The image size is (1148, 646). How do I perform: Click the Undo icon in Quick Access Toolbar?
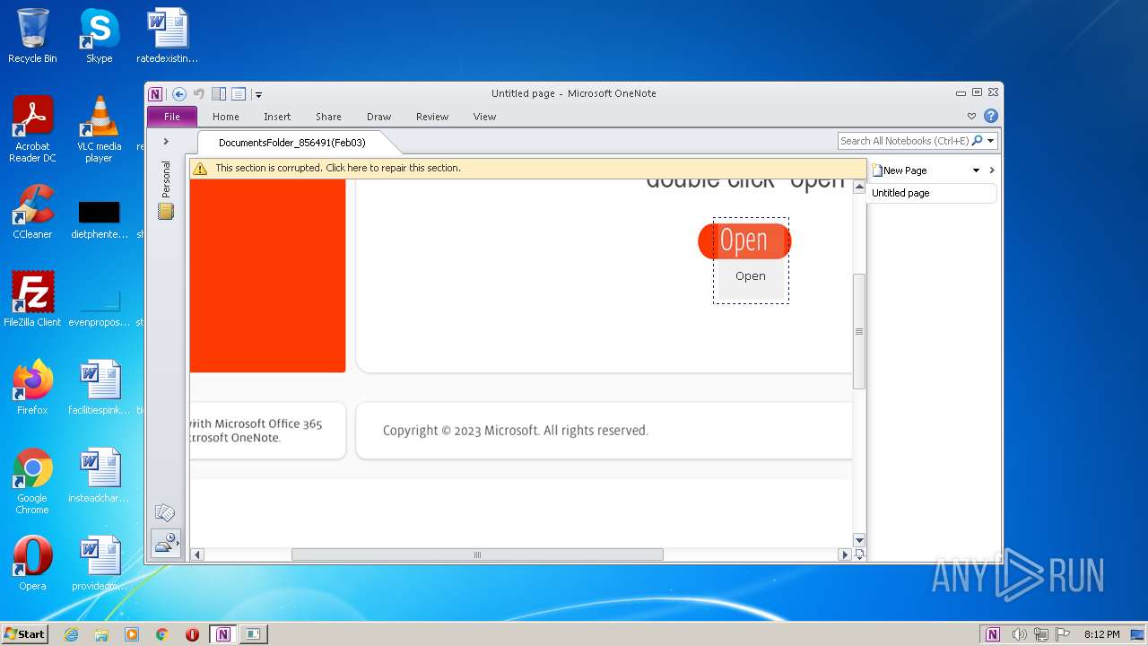pos(199,93)
